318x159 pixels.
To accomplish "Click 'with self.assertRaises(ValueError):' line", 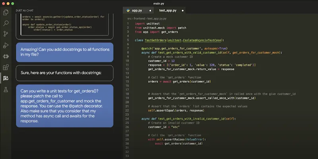I will 177,140.
